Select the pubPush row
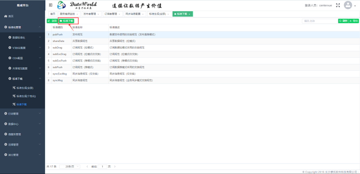Viewport: 360px width, 174px height. click(x=202, y=35)
